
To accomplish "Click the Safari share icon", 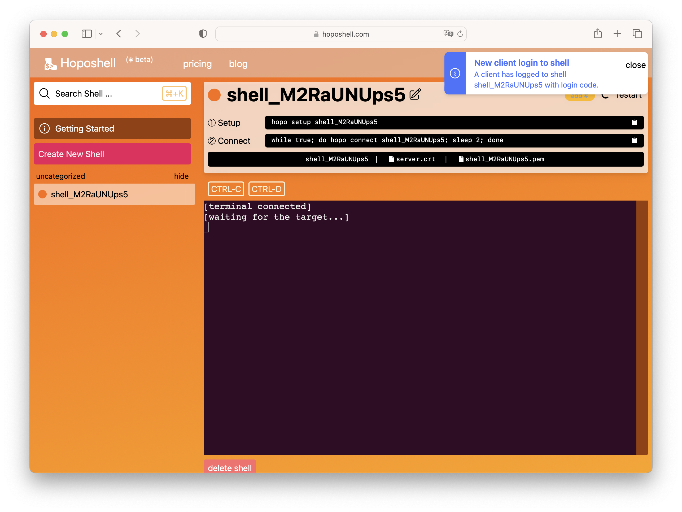I will 597,34.
